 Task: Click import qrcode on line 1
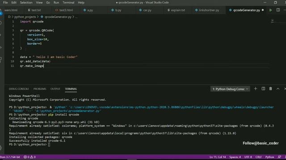click(x=32, y=22)
